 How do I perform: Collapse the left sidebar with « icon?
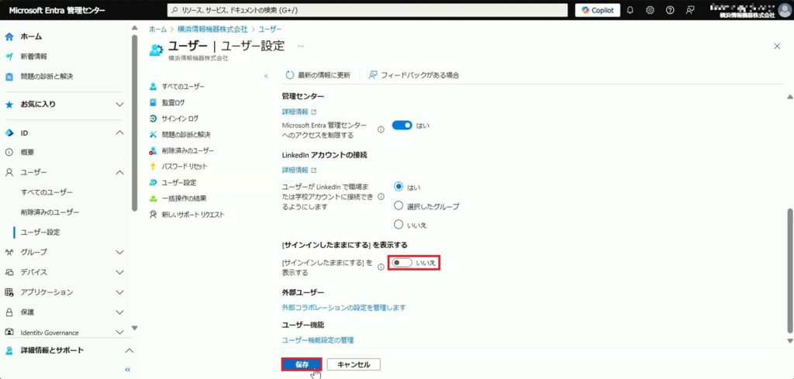128,370
